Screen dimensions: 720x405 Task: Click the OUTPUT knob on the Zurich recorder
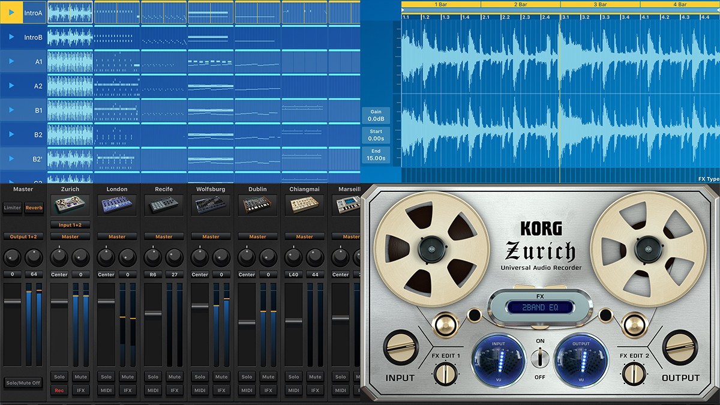coord(680,348)
